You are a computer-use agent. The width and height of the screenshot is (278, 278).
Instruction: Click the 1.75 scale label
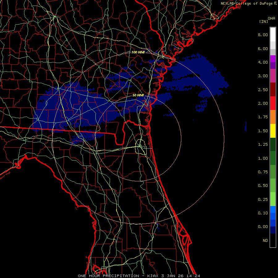[x=263, y=117]
